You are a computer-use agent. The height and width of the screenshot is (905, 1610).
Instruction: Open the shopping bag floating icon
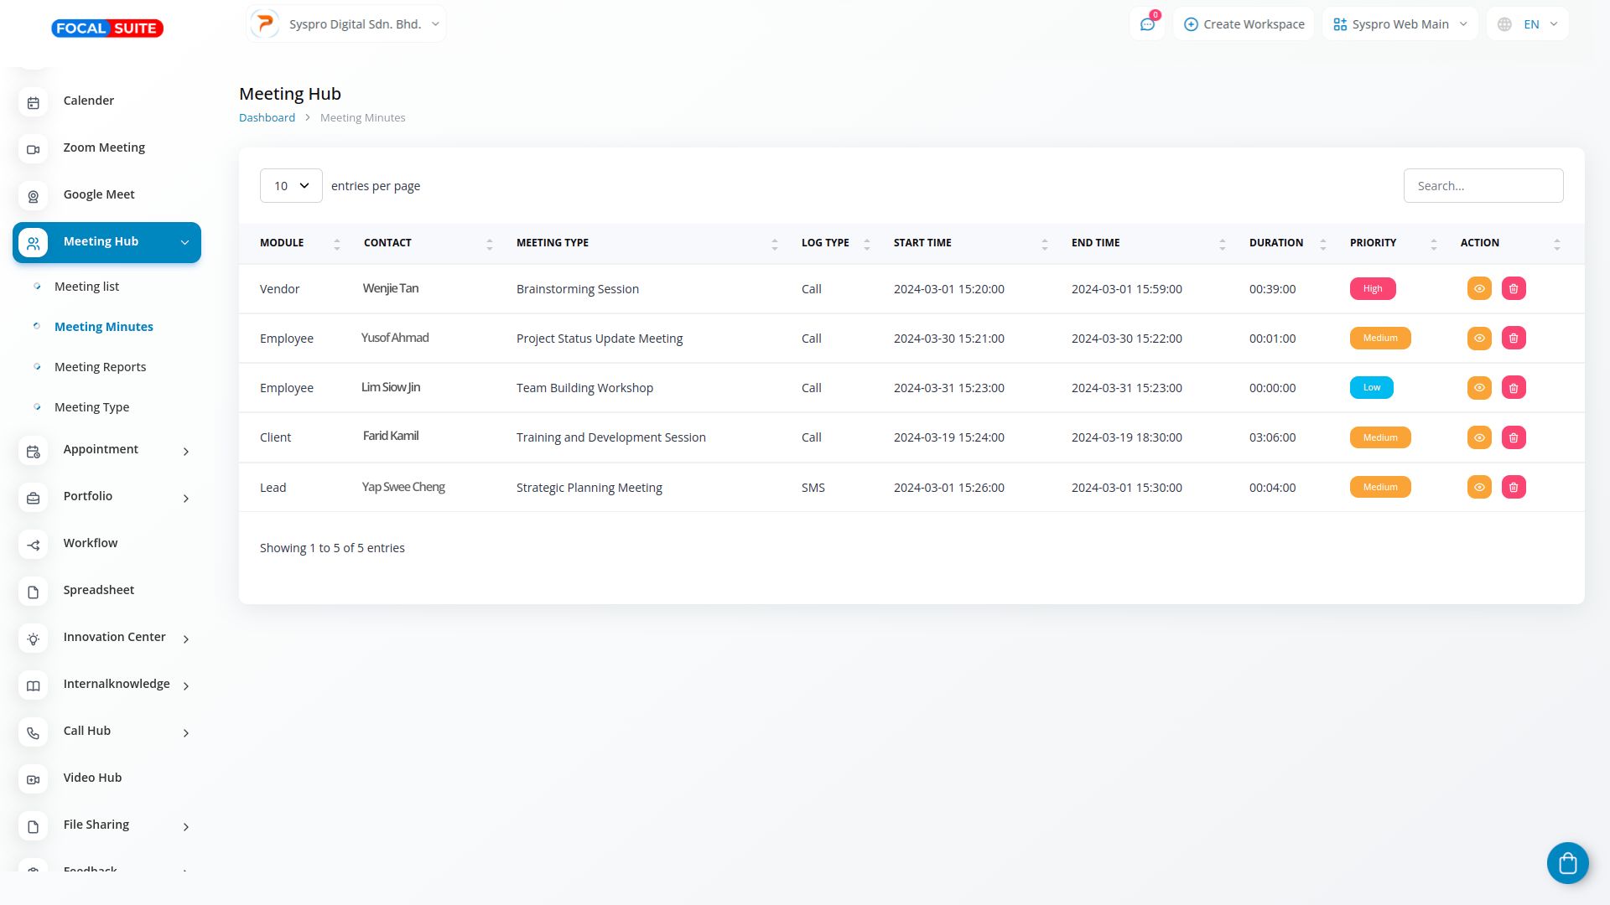(1567, 862)
